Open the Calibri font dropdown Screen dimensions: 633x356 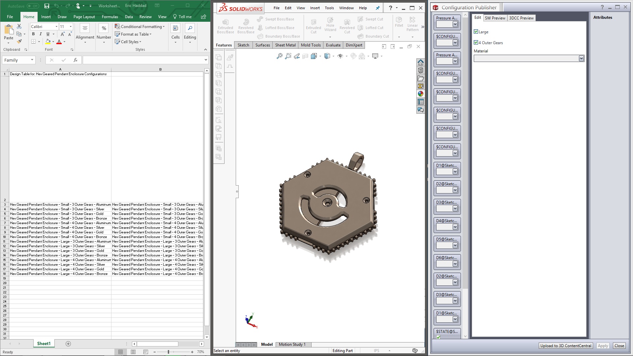(56, 26)
